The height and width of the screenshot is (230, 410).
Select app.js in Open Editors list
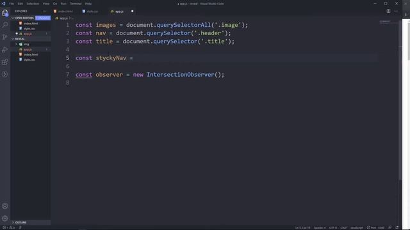click(28, 34)
